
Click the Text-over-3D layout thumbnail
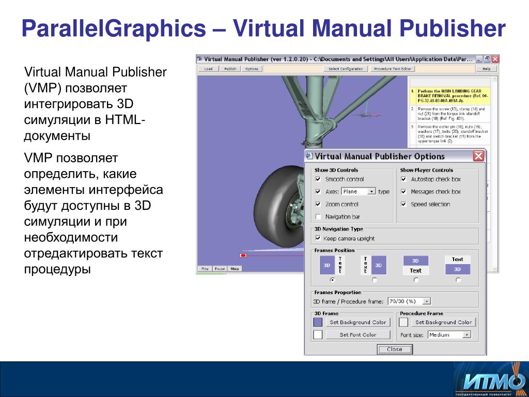coord(458,265)
